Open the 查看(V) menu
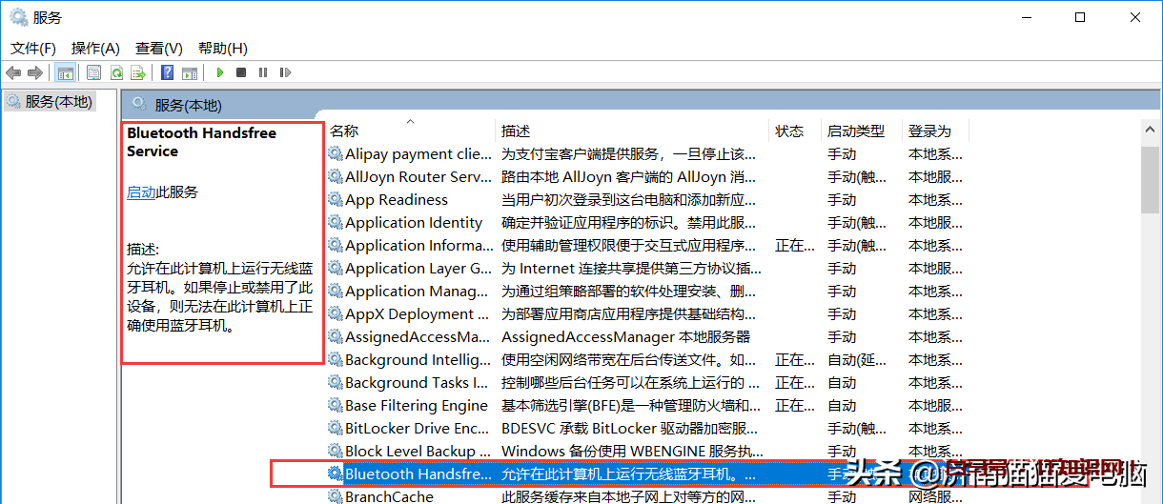This screenshot has height=504, width=1163. tap(159, 49)
